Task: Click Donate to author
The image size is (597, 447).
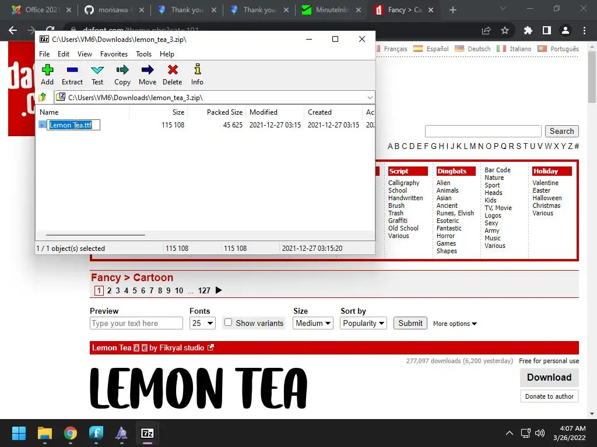Action: (x=549, y=396)
